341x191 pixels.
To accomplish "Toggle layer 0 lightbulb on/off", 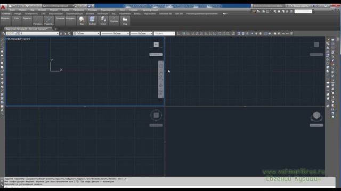I will [7, 33].
